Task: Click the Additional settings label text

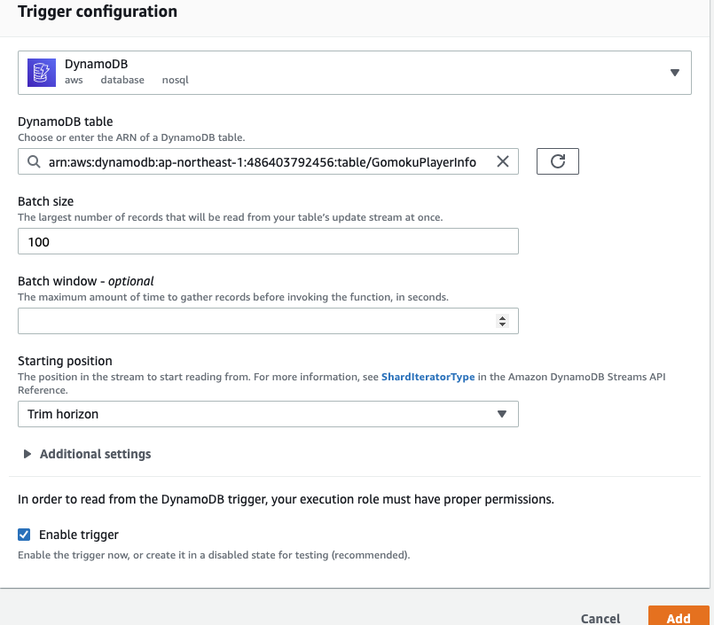Action: pyautogui.click(x=95, y=454)
